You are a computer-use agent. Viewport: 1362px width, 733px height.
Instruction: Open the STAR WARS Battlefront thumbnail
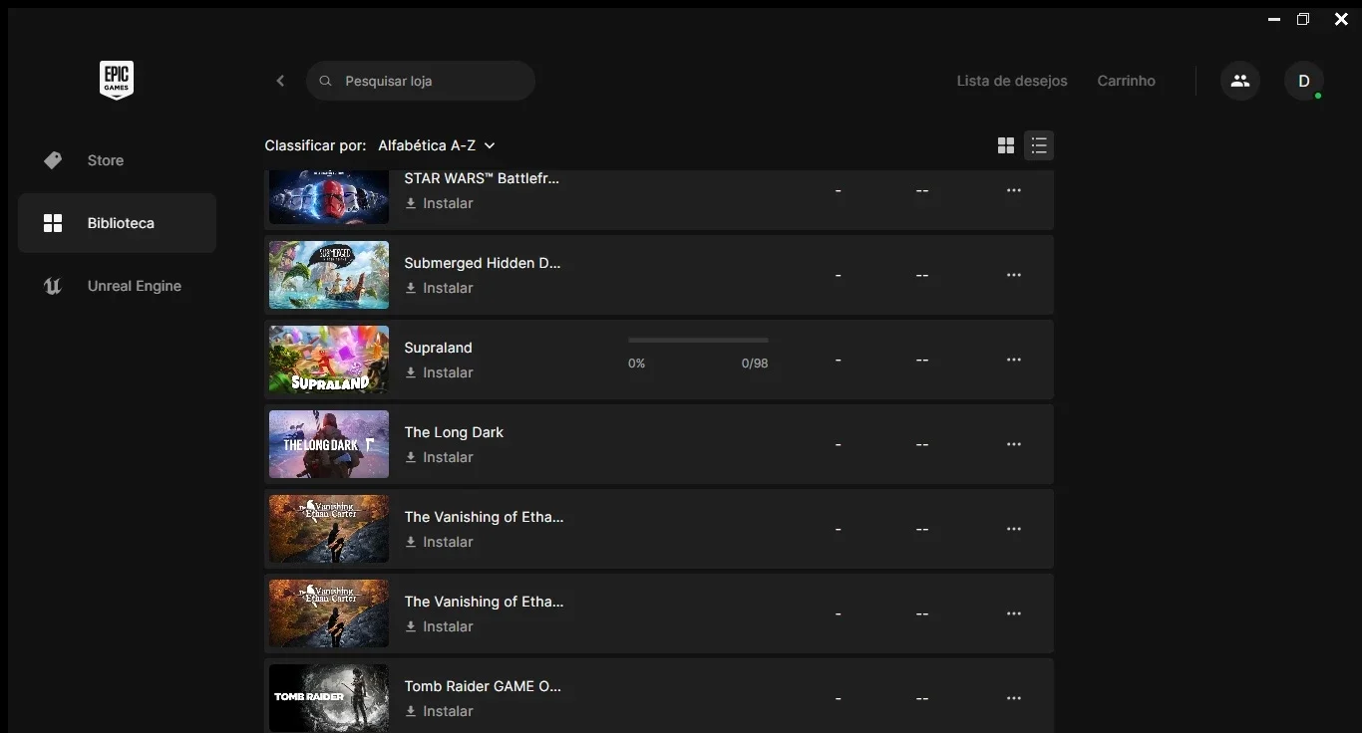[329, 196]
